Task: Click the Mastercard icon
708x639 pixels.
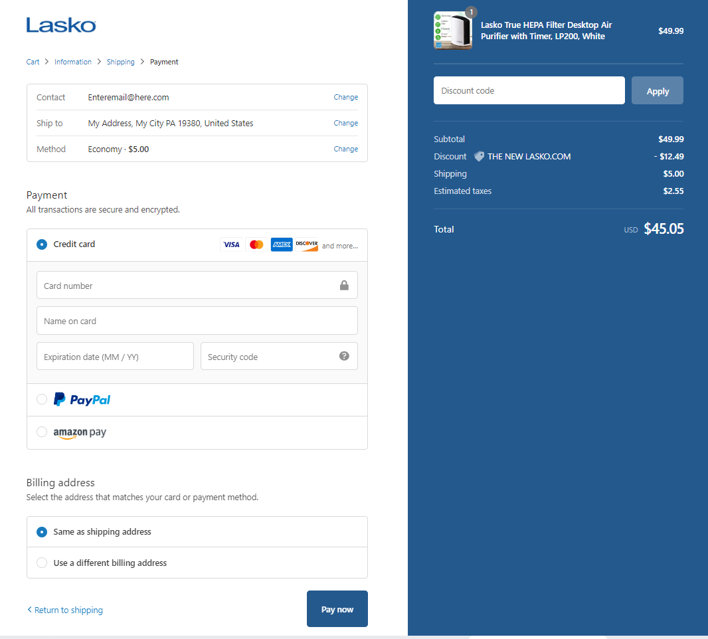Action: coord(256,244)
